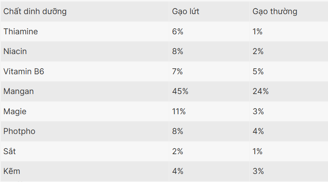The width and height of the screenshot is (328, 182).
Task: Select the 11% Magie value
Action: pos(179,111)
